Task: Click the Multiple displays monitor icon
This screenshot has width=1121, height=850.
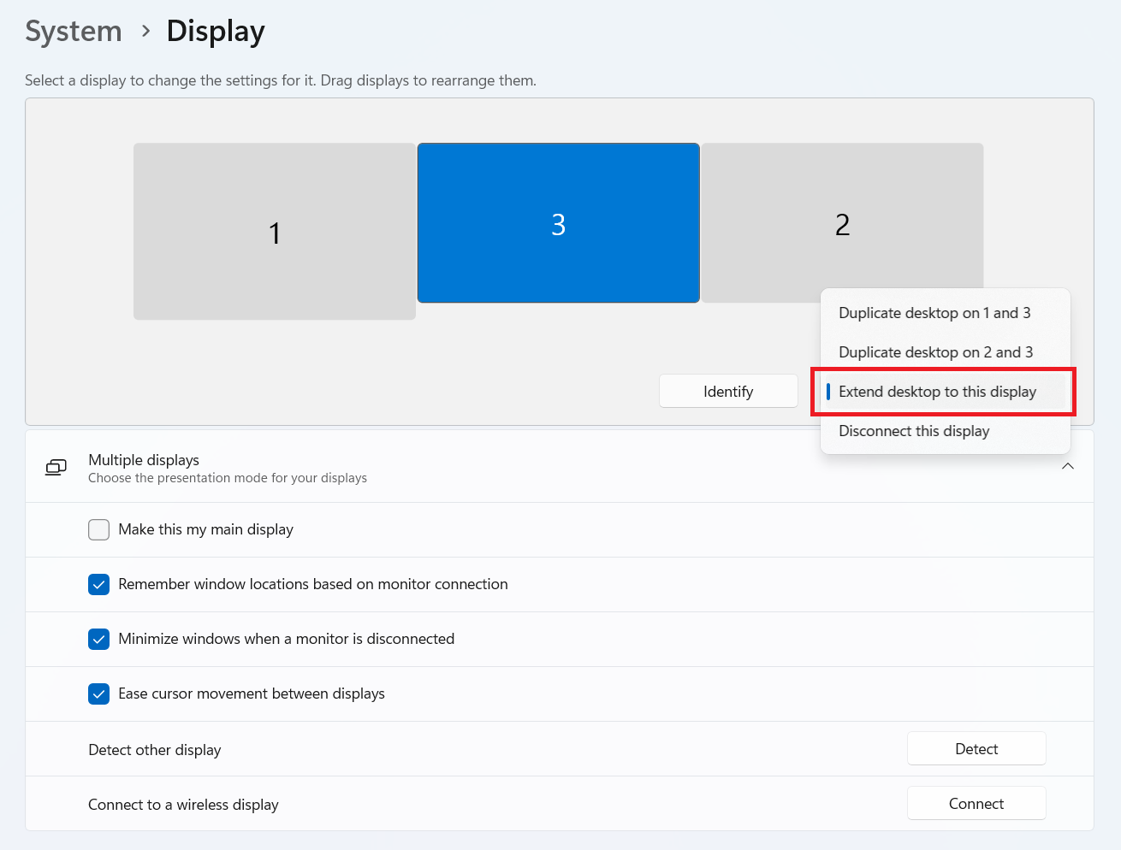Action: [x=56, y=467]
